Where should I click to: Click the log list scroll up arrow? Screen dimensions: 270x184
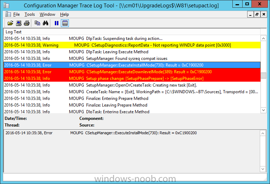(x=263, y=39)
